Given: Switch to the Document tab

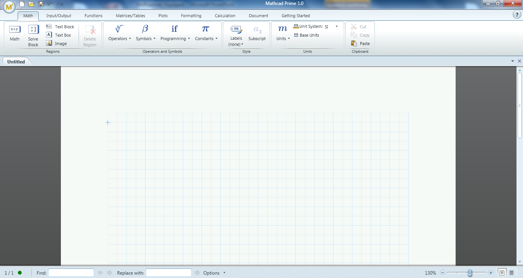Looking at the screenshot, I should pyautogui.click(x=258, y=16).
